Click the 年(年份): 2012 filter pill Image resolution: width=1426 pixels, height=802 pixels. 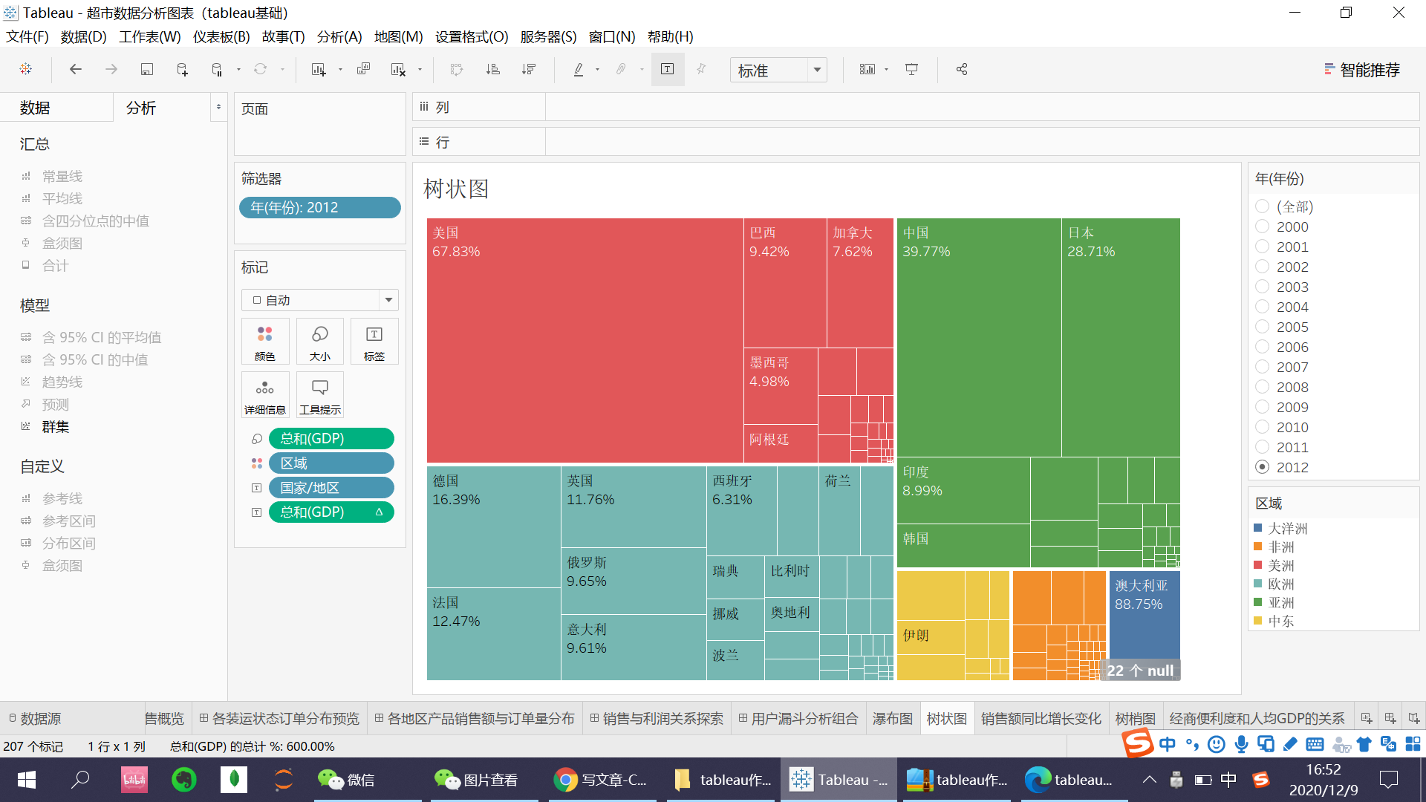(319, 207)
